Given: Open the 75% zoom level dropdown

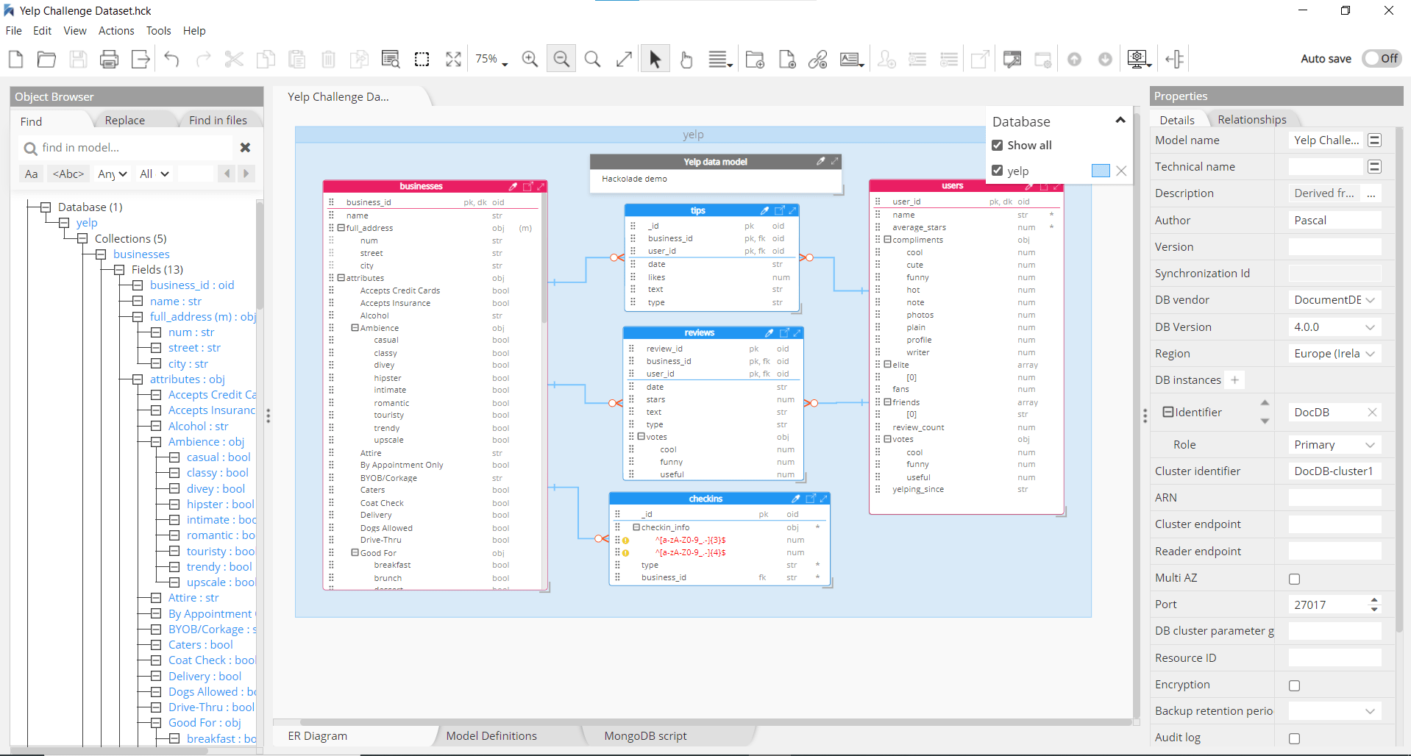Looking at the screenshot, I should (491, 59).
